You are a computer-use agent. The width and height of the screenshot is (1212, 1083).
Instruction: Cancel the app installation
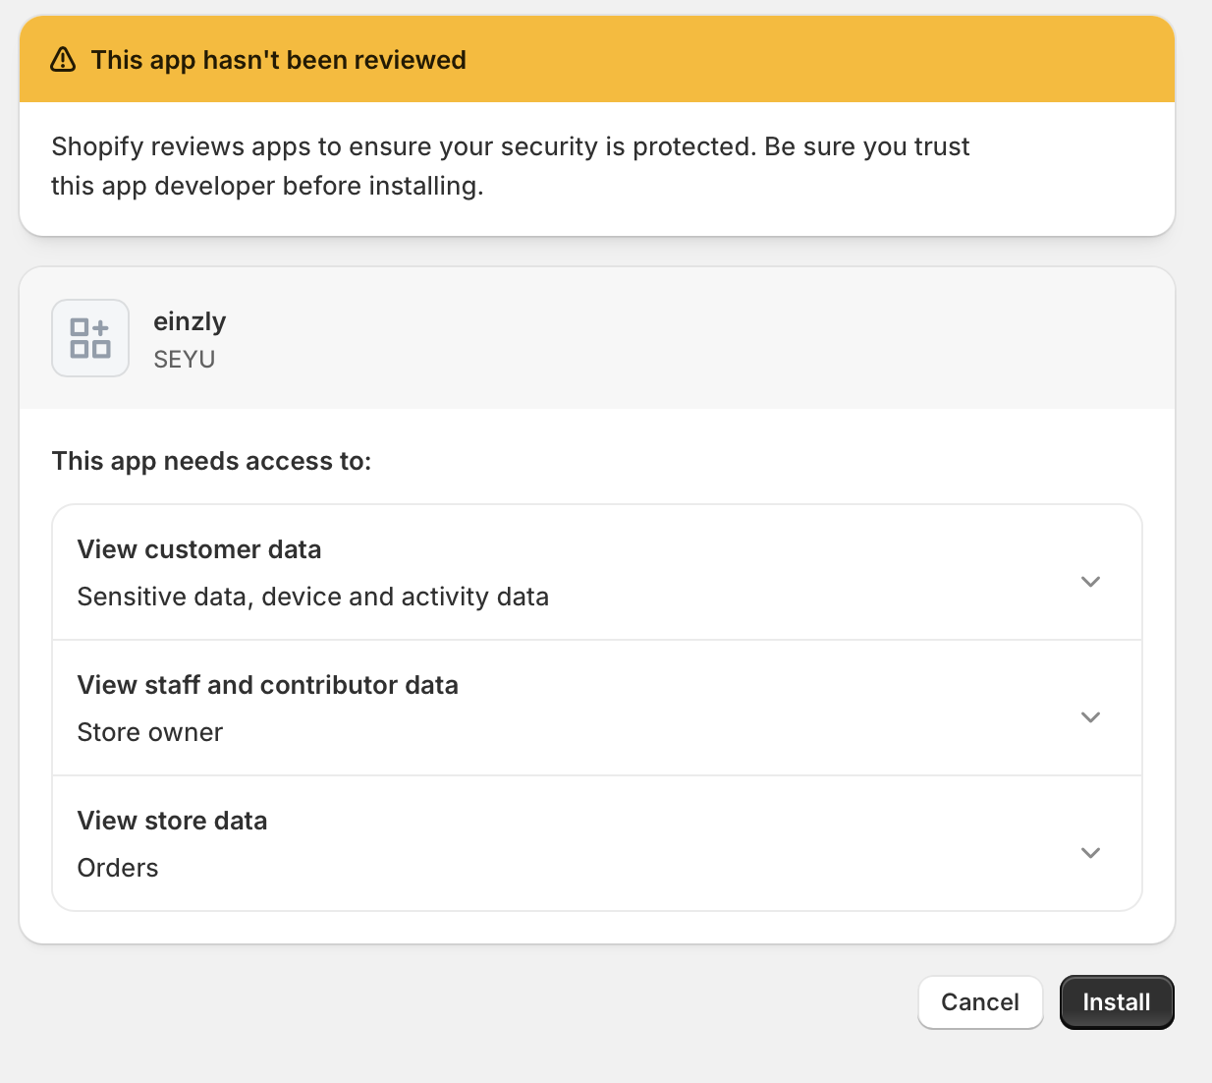(x=980, y=1002)
